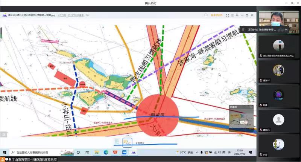Viewport: 301px width, 162px height.
Task: Open the Microsoft Edge taskbar icon
Action: (106, 152)
